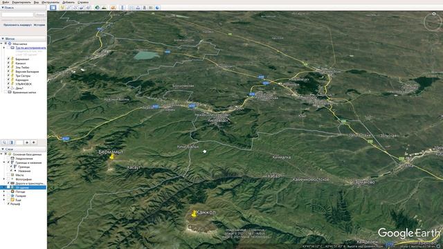Disable the Рельеф layer checkbox
This screenshot has height=249, width=443.
point(8,204)
